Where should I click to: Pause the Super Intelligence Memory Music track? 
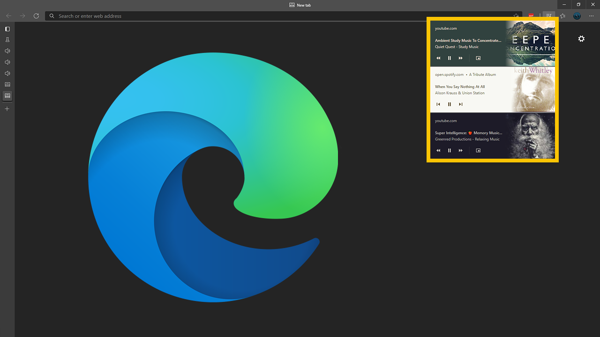(x=450, y=151)
